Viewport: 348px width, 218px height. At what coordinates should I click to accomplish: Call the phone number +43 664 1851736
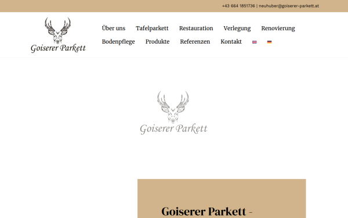pos(238,6)
